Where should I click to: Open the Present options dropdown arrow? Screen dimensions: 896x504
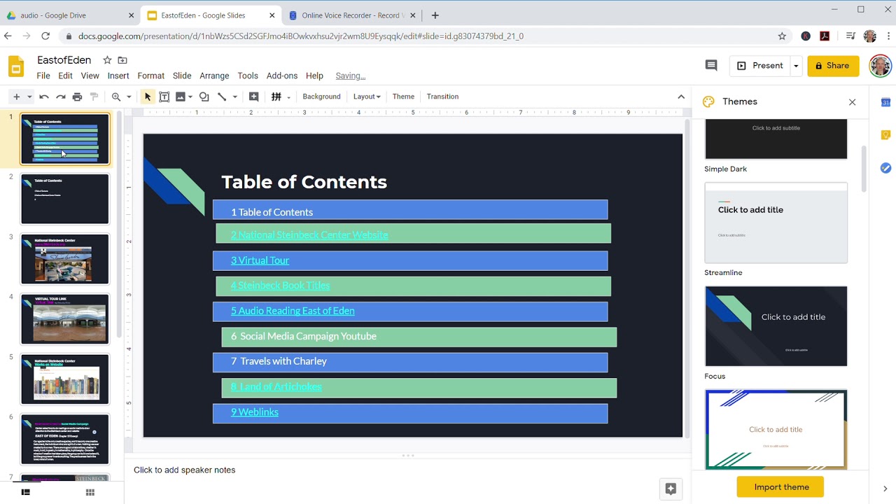tap(796, 66)
